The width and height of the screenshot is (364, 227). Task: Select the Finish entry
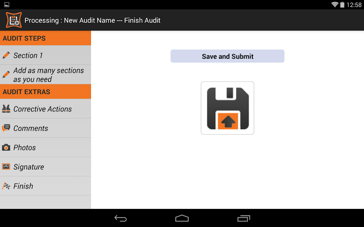45,186
